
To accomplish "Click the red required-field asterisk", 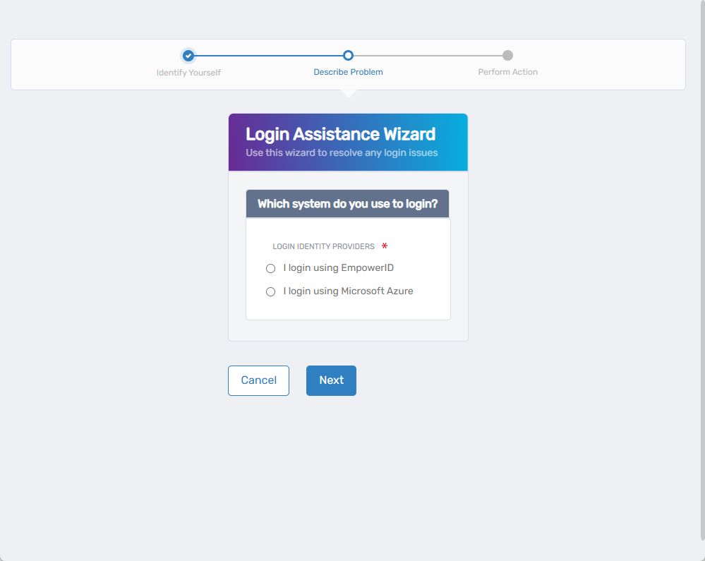I will [x=383, y=246].
